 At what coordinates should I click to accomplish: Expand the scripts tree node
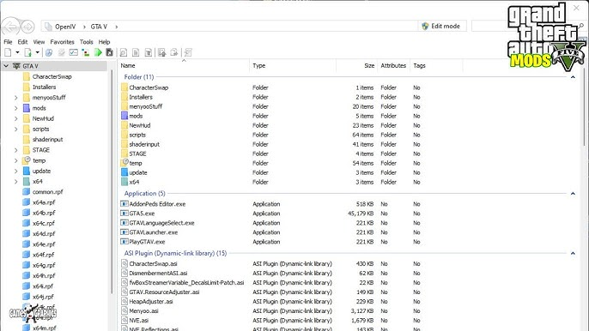15,129
